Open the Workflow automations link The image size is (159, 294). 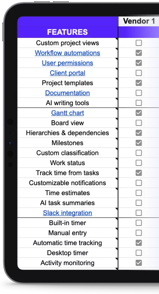pyautogui.click(x=68, y=53)
